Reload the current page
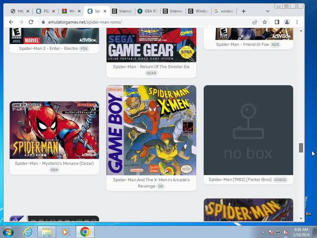Viewport: 317px width, 238px height. [31, 22]
